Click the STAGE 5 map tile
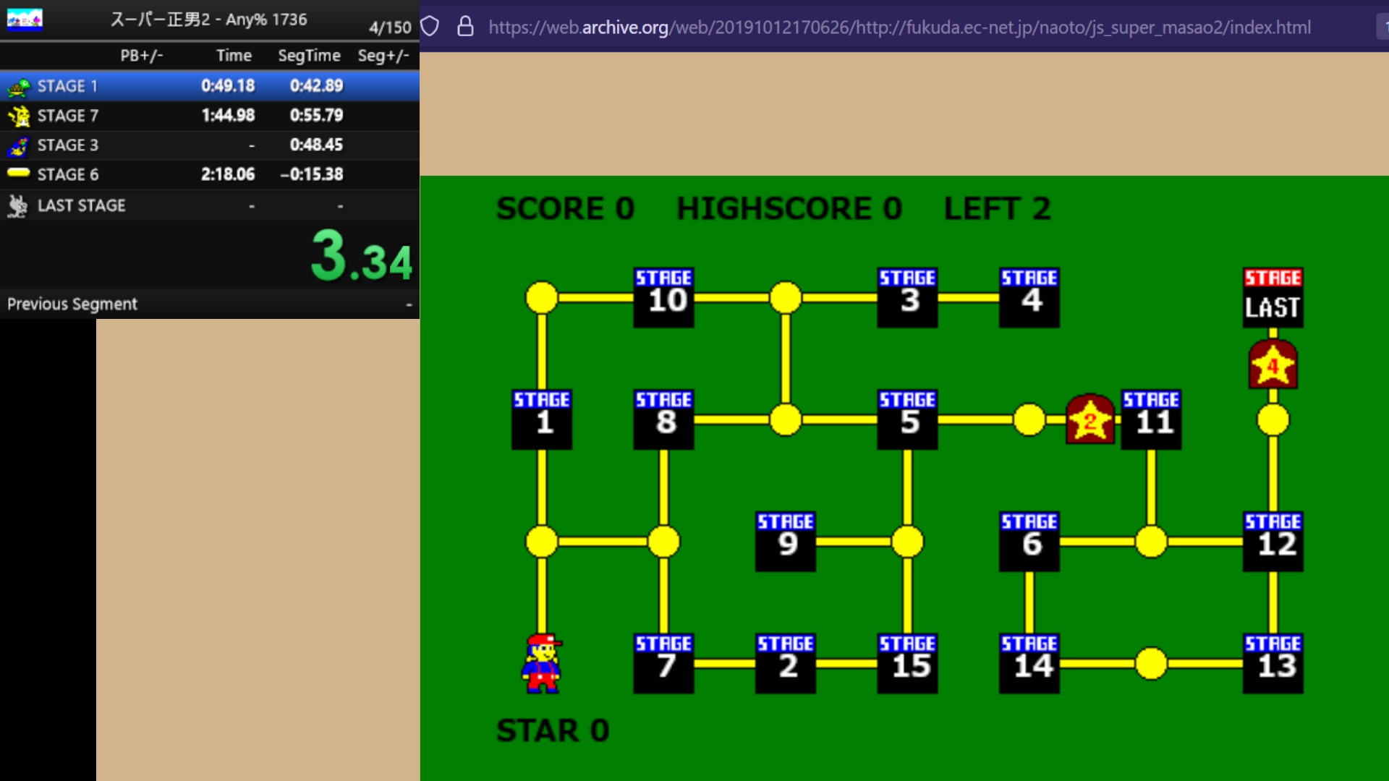The height and width of the screenshot is (781, 1389). [x=907, y=419]
